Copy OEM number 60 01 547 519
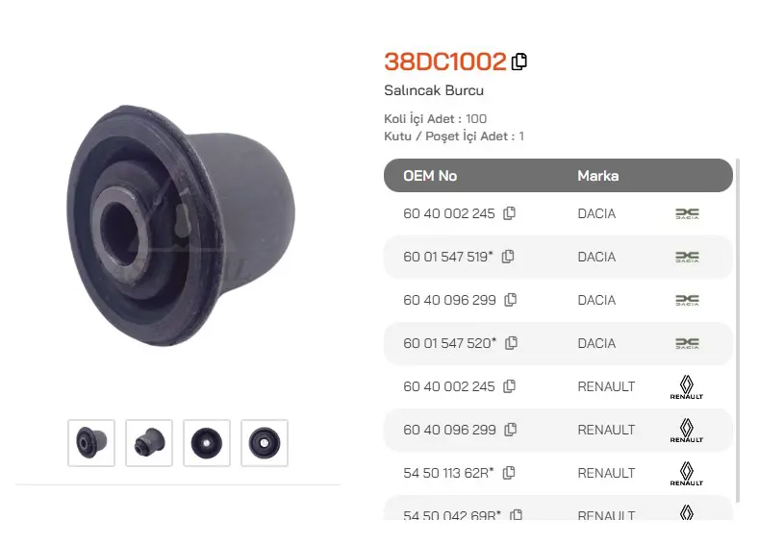 (508, 257)
